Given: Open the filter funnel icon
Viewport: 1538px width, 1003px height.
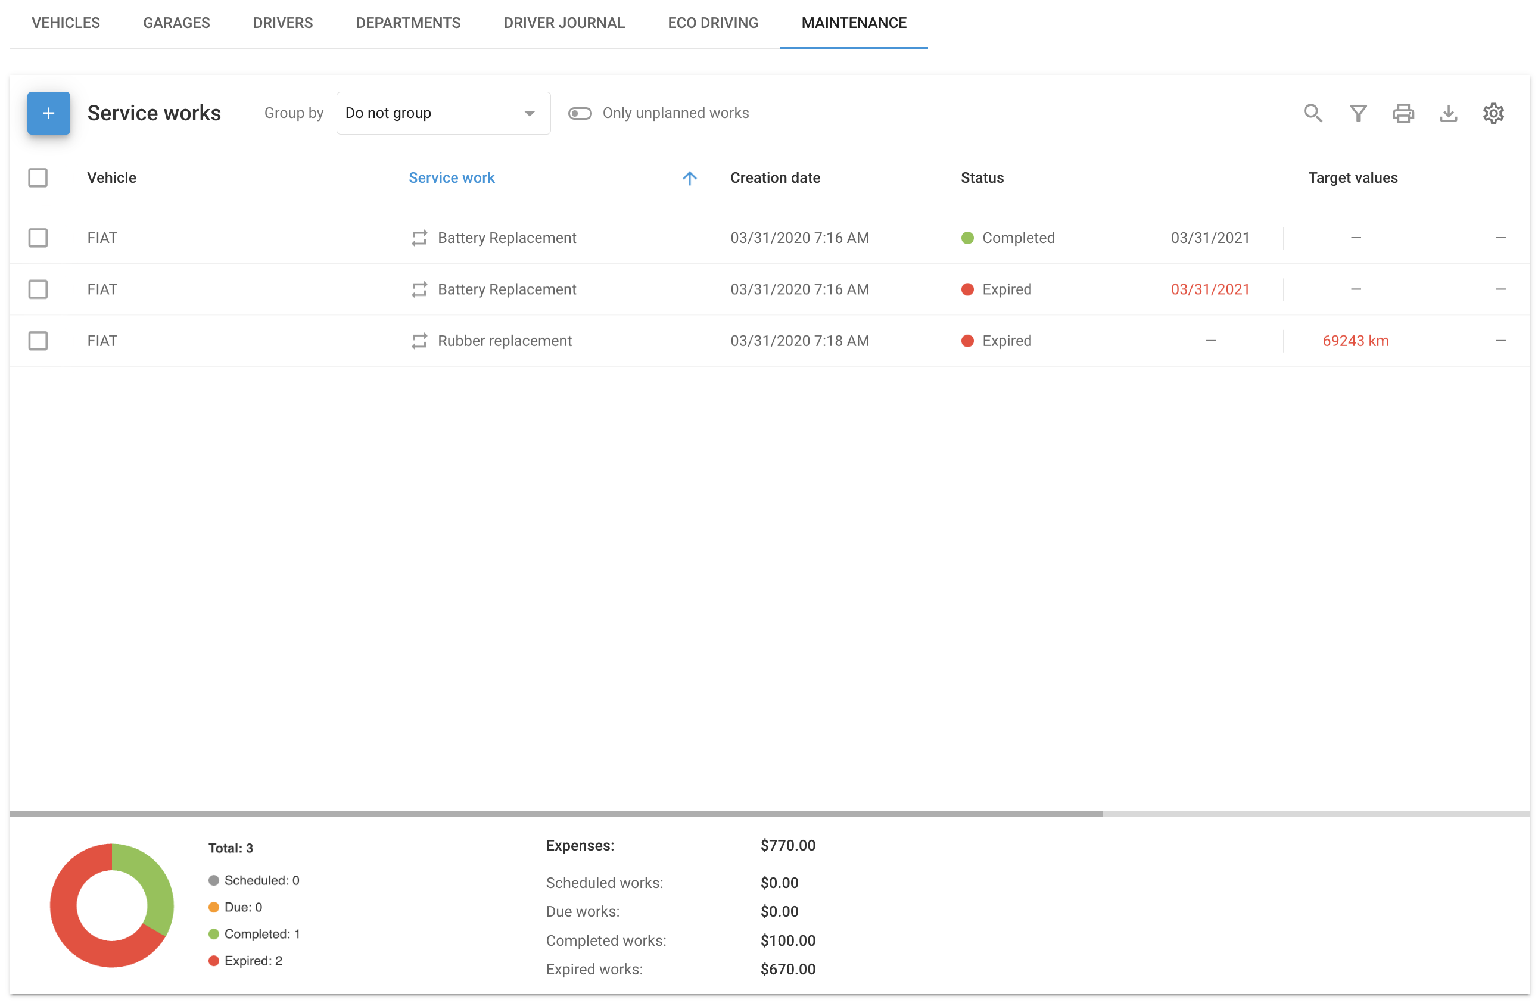Looking at the screenshot, I should pyautogui.click(x=1358, y=113).
